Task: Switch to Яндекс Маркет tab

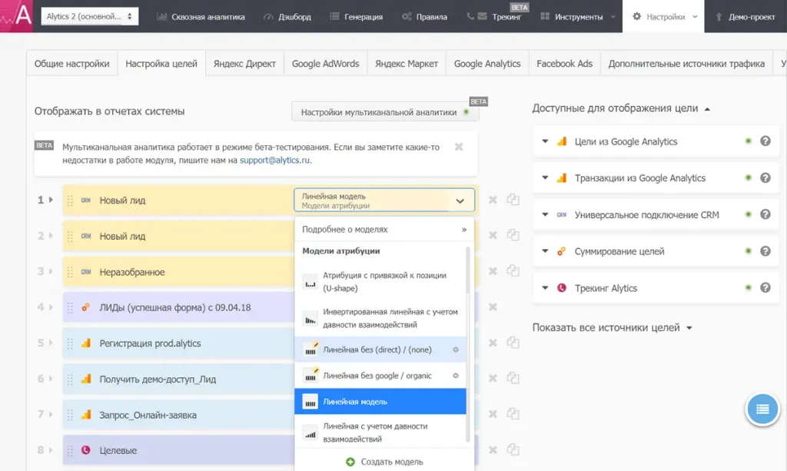Action: coord(407,64)
